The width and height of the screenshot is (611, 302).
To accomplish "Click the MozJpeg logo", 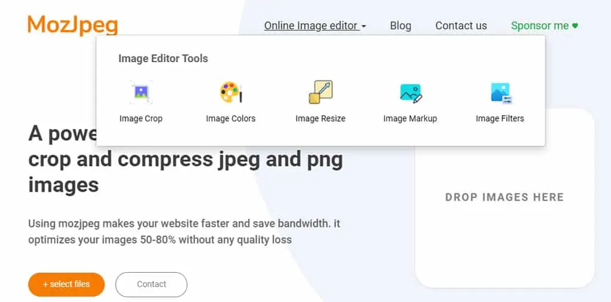I will click(73, 25).
